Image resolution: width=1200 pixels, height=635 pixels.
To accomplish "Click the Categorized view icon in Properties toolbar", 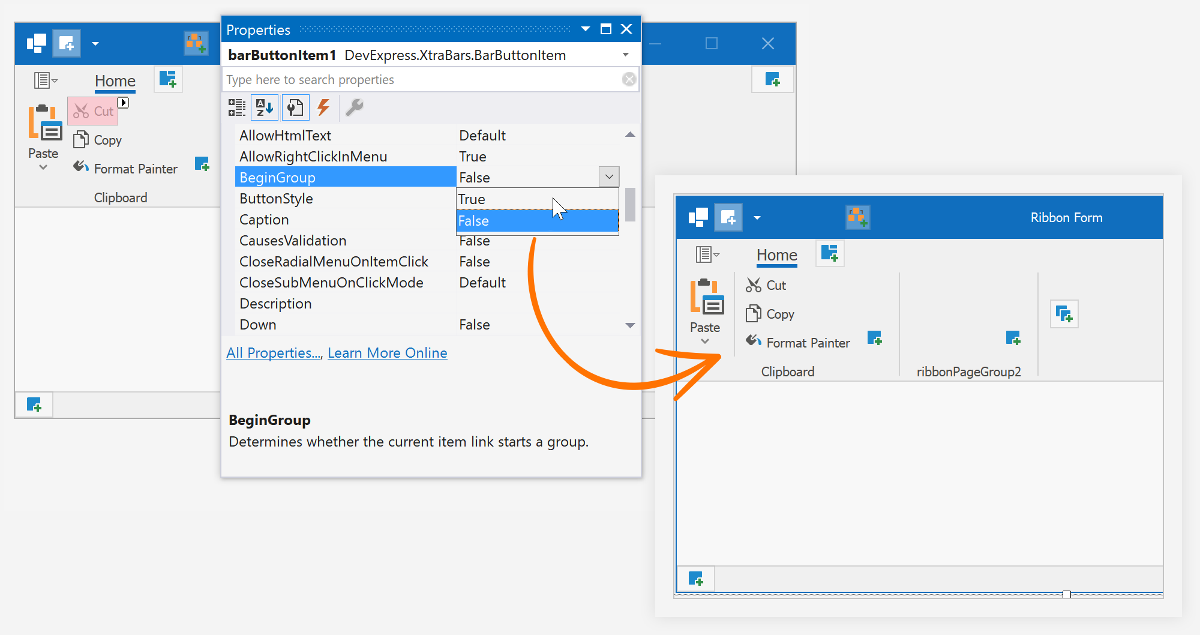I will 237,108.
